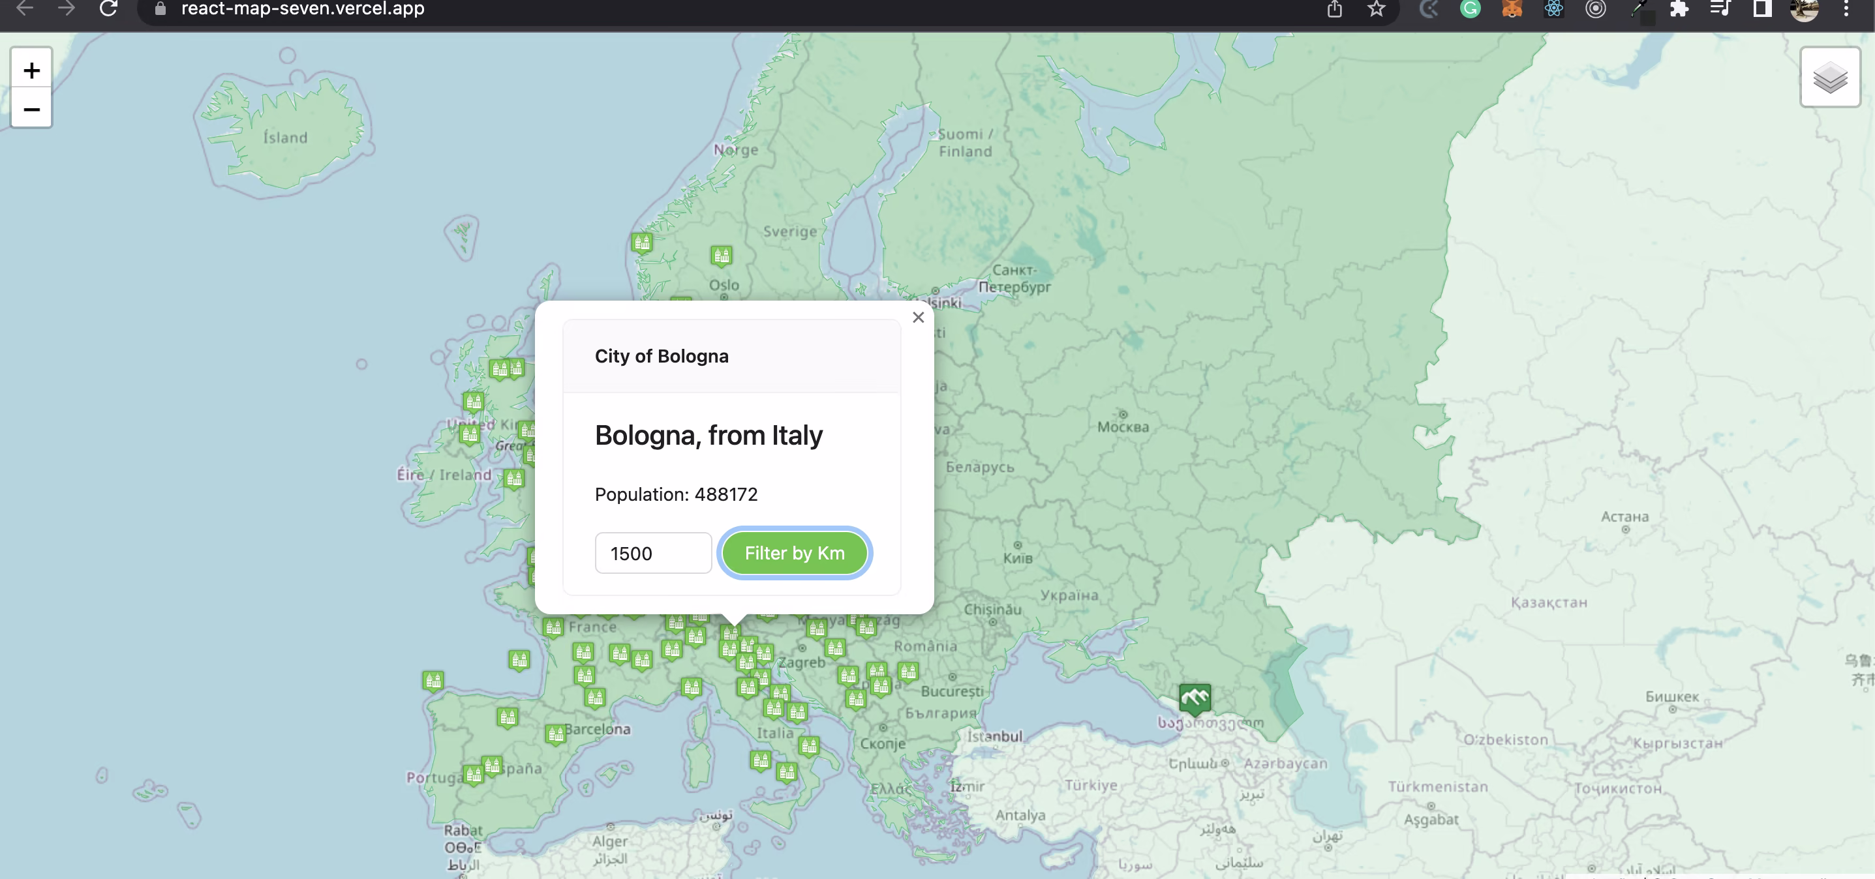This screenshot has width=1875, height=879.
Task: Click the city marker near Barcelona
Action: tap(555, 733)
